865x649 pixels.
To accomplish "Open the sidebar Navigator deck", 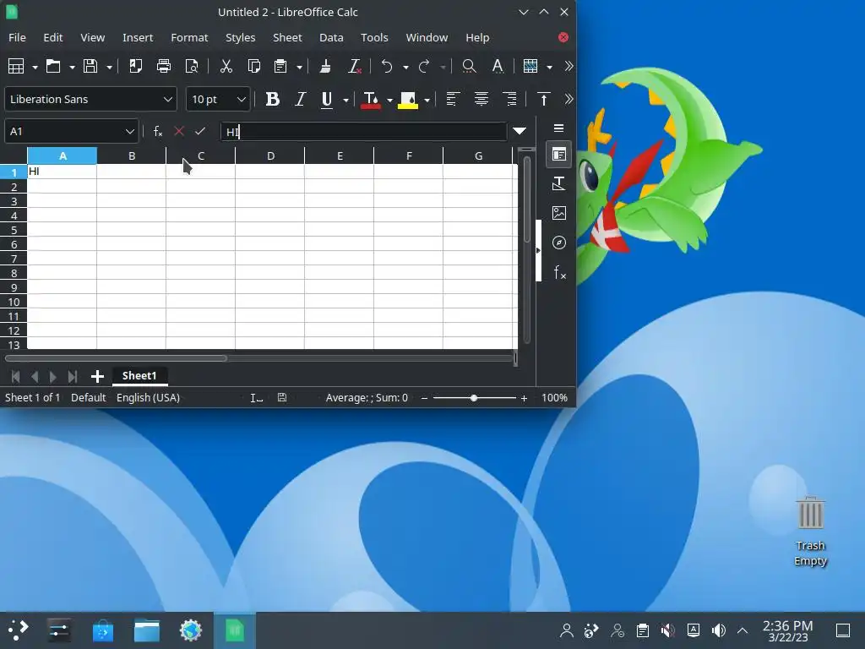I will click(x=559, y=243).
